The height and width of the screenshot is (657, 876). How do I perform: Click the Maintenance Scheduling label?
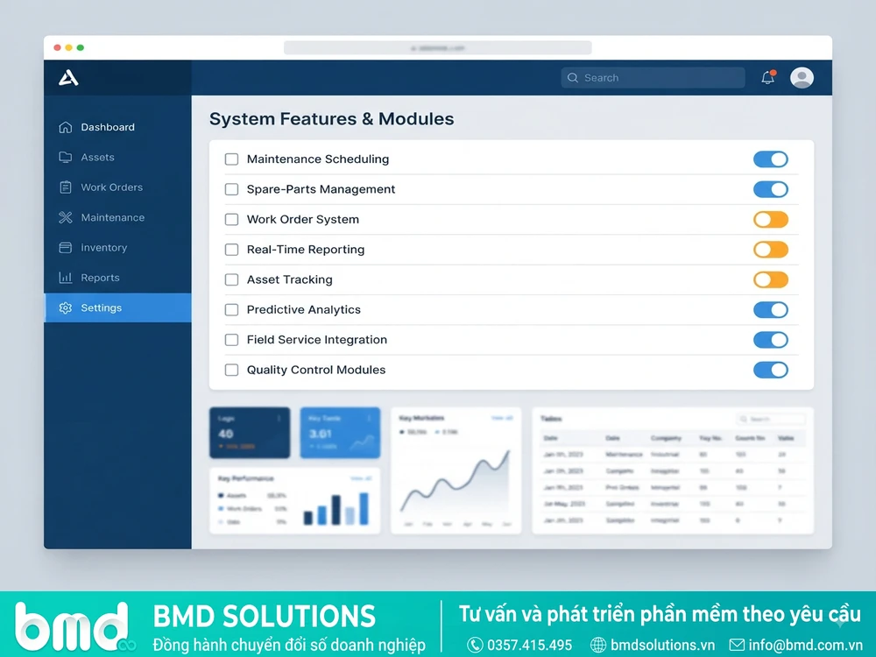(318, 159)
